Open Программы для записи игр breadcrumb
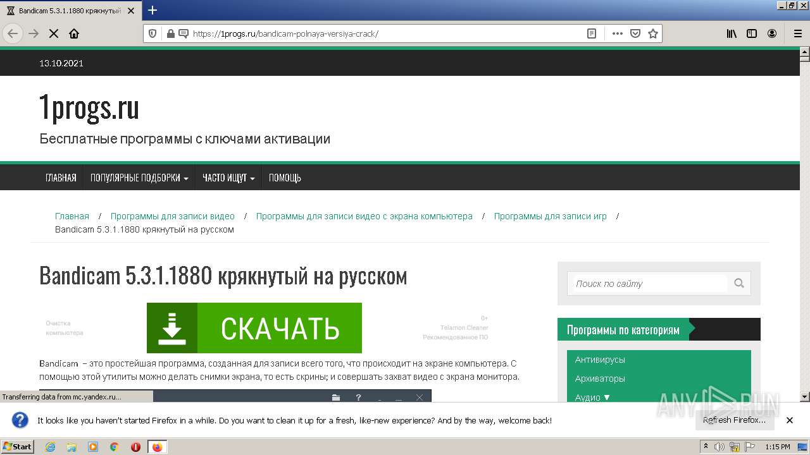Viewport: 810px width, 455px height. tap(551, 216)
